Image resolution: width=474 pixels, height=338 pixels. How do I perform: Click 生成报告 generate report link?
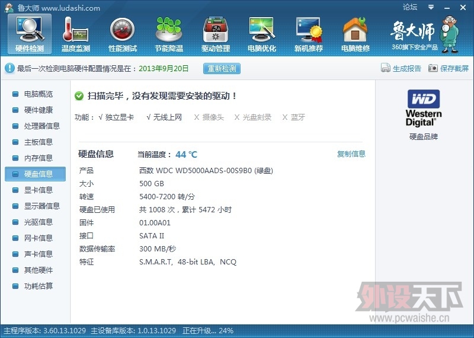click(x=407, y=68)
